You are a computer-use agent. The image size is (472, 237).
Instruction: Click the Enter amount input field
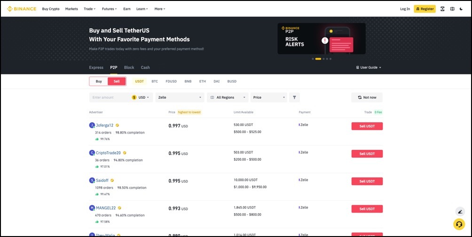tap(110, 97)
